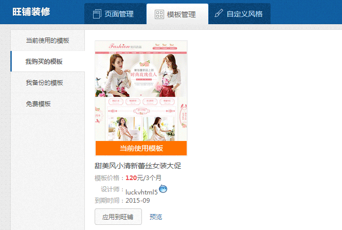This screenshot has width=342, height=230.
Task: Open 免费模板 sidebar item
Action: pyautogui.click(x=47, y=103)
